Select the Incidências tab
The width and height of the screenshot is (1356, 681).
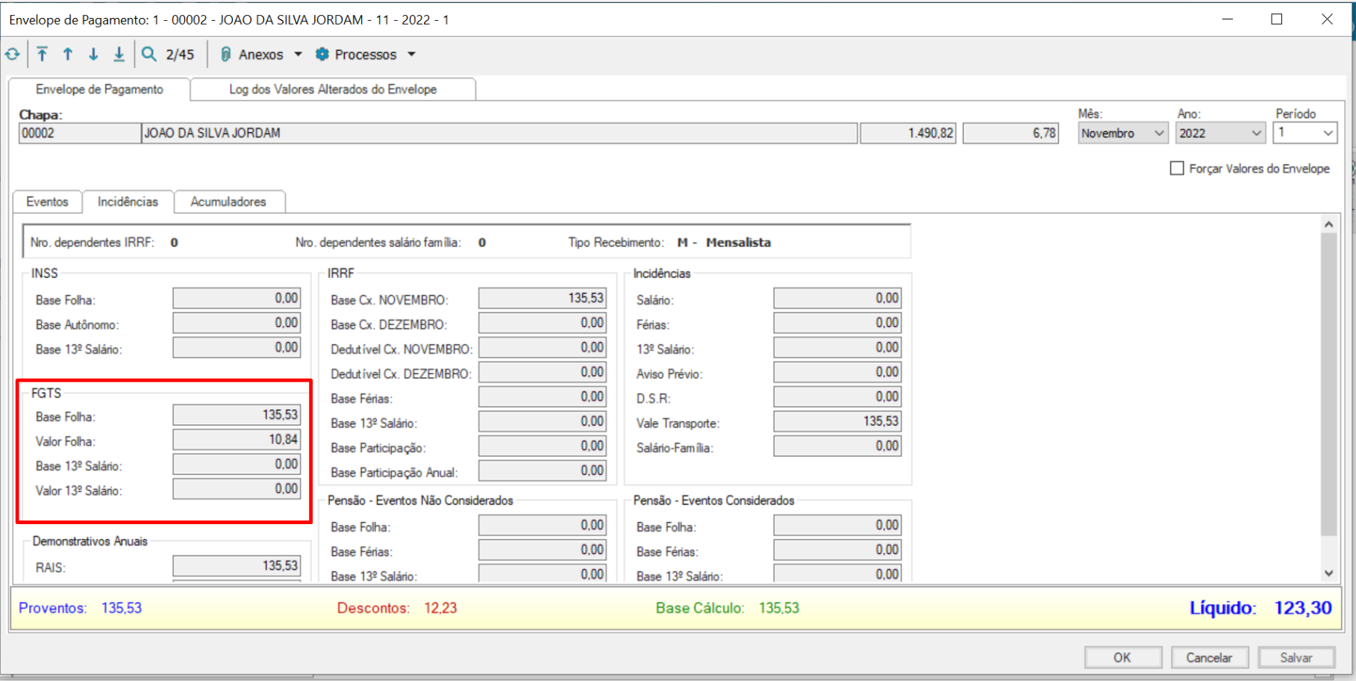pyautogui.click(x=128, y=202)
